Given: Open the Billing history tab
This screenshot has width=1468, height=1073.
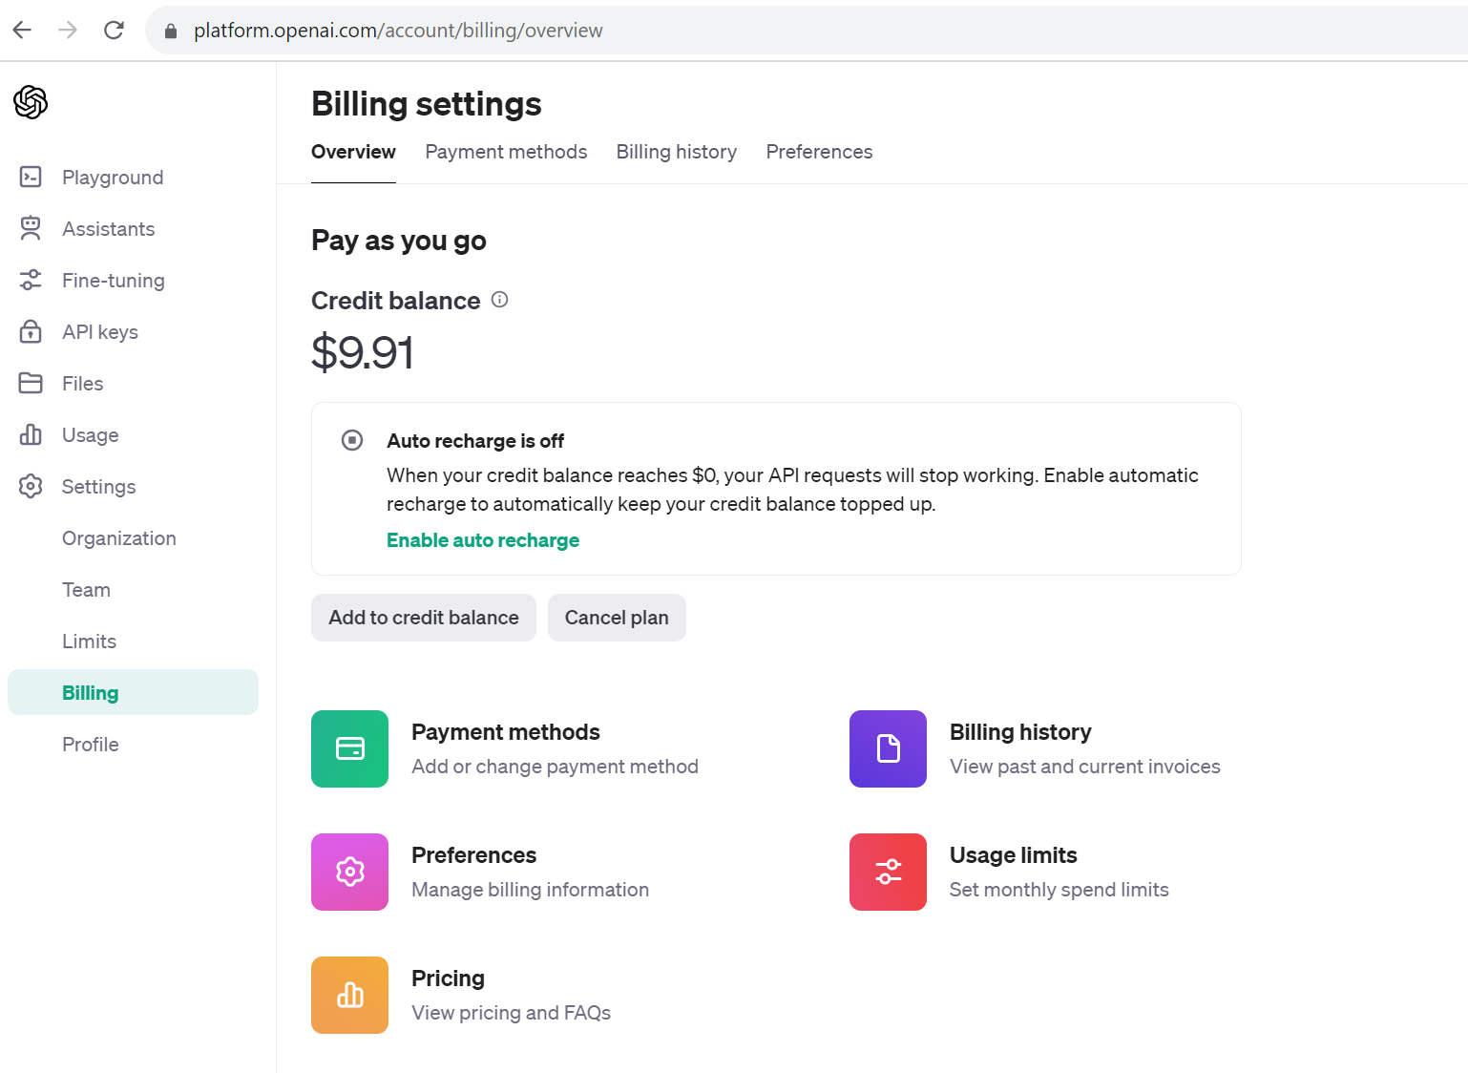Looking at the screenshot, I should 677,152.
